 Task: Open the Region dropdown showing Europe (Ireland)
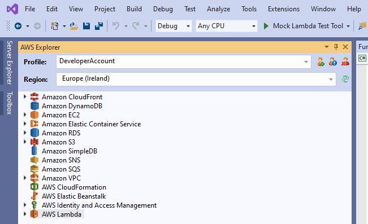coord(196,79)
